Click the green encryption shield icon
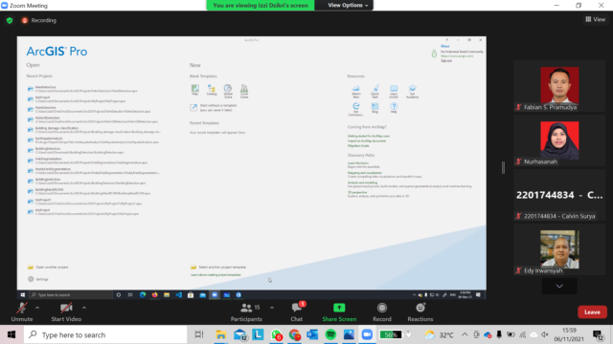This screenshot has height=344, width=613. point(10,20)
